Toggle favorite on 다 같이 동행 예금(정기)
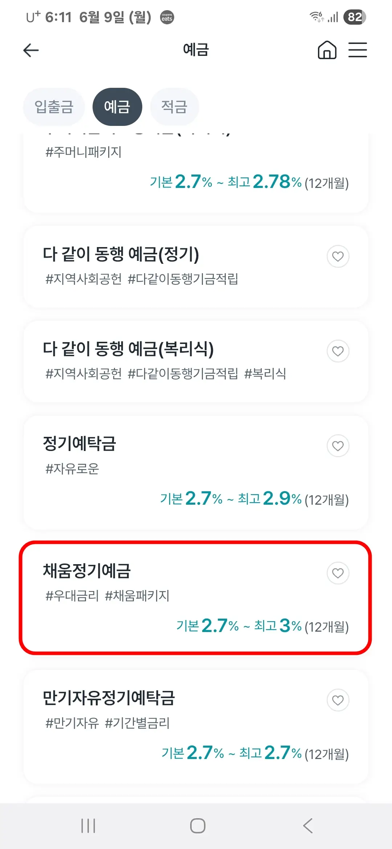392x849 pixels. coord(338,256)
